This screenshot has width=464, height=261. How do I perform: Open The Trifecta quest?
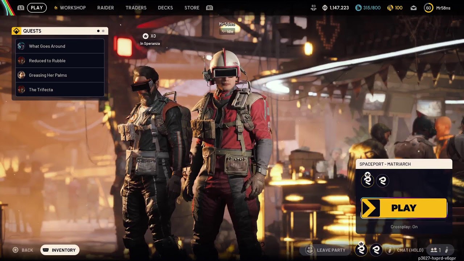point(60,90)
